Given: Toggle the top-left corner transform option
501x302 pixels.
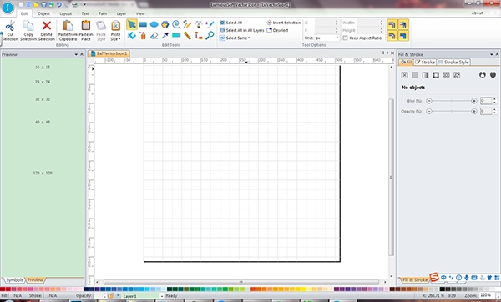Looking at the screenshot, I should coord(392,24).
